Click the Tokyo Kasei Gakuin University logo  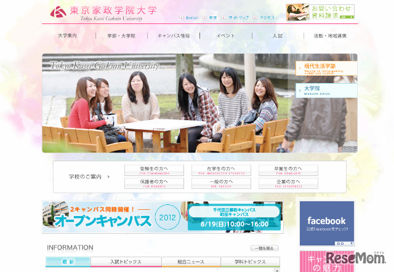(103, 13)
